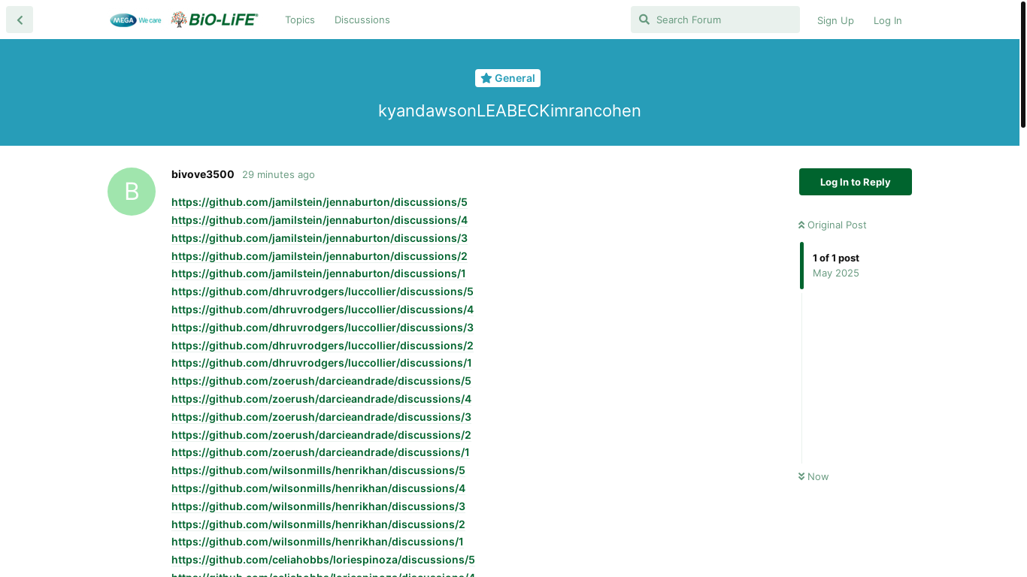Image resolution: width=1027 pixels, height=577 pixels.
Task: Open Discussions in the header
Action: tap(362, 20)
